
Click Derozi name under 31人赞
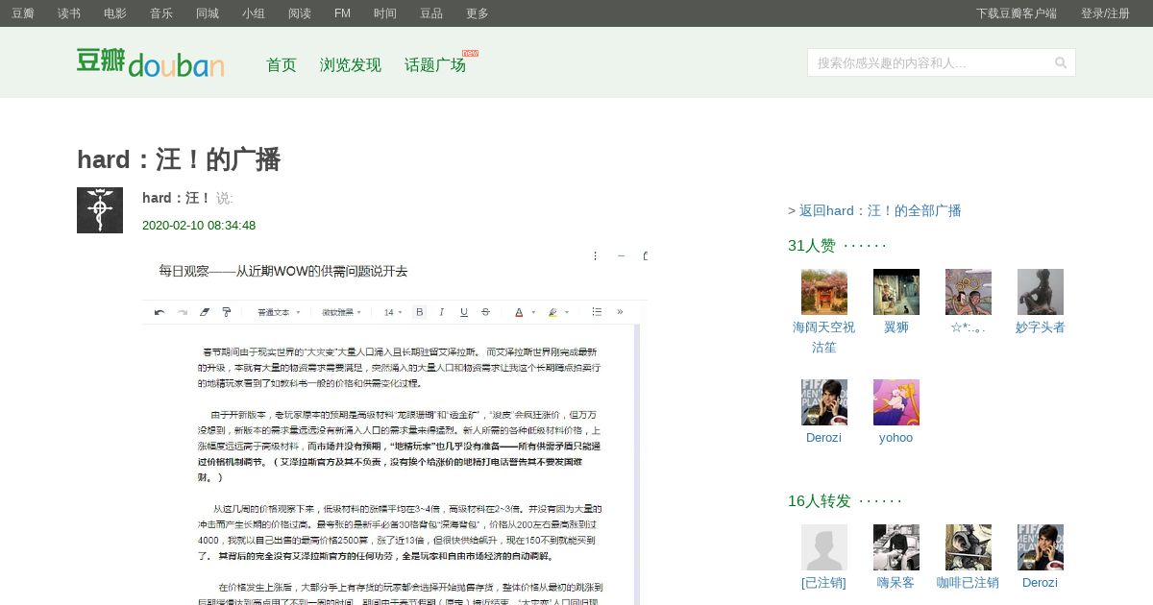tap(824, 438)
